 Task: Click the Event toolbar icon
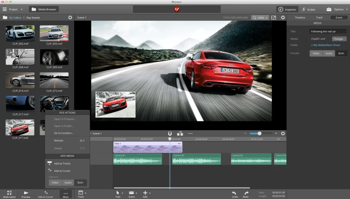(132, 193)
